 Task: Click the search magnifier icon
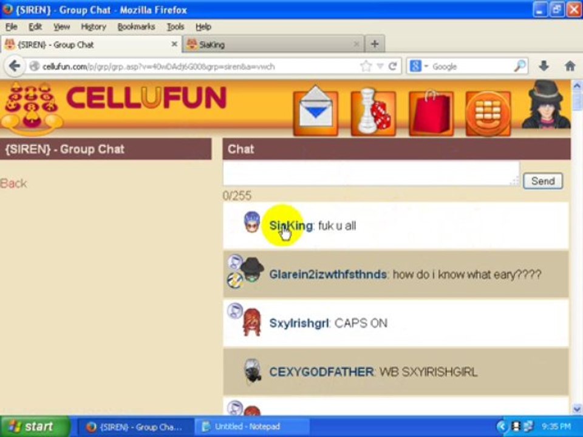(519, 66)
